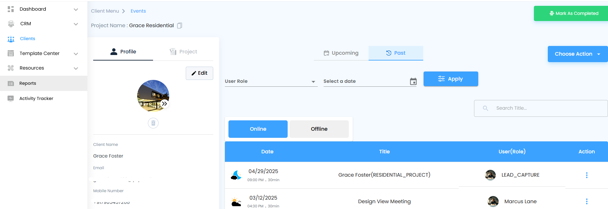Open the User Role dropdown

(x=271, y=82)
